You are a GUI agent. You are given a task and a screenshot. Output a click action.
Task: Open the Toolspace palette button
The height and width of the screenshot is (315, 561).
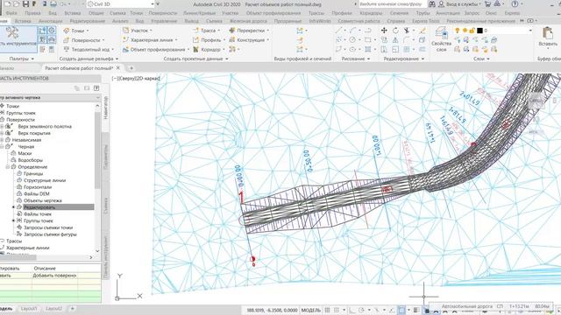[18, 38]
